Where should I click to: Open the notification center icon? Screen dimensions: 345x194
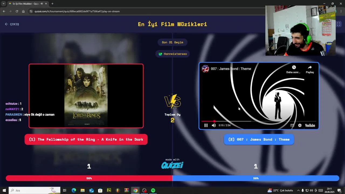339,190
